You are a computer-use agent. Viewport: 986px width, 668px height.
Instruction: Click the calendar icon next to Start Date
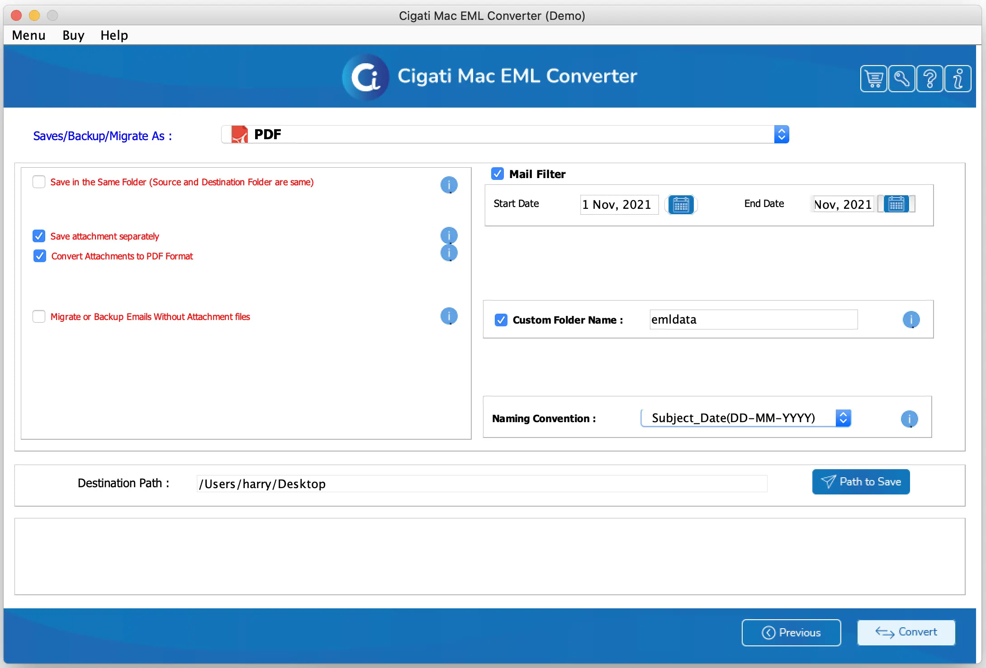tap(679, 204)
